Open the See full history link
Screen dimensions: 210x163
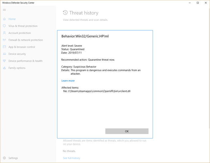click(71, 158)
